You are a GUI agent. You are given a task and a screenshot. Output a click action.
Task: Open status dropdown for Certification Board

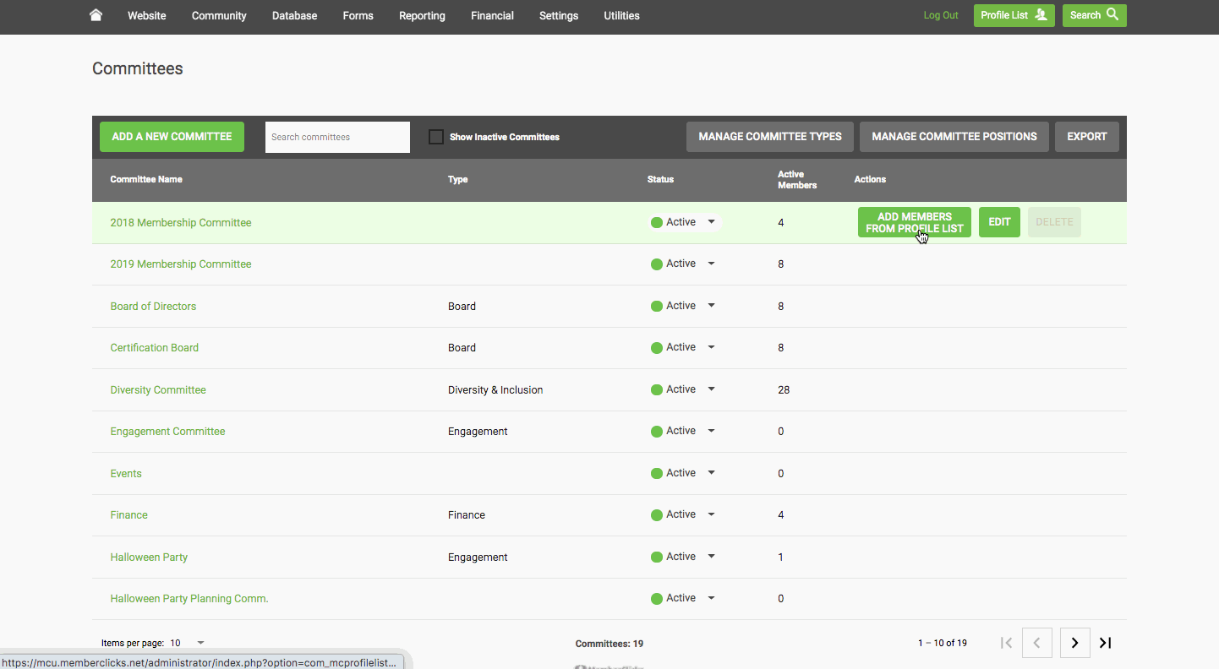711,347
